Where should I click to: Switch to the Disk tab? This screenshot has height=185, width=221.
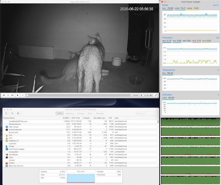pyautogui.click(x=90, y=113)
